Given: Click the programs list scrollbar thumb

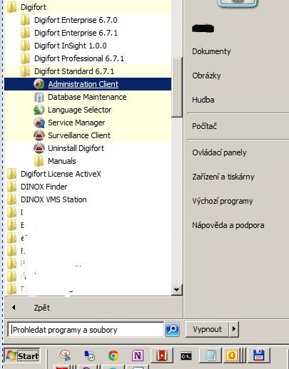Looking at the screenshot, I should point(176,87).
